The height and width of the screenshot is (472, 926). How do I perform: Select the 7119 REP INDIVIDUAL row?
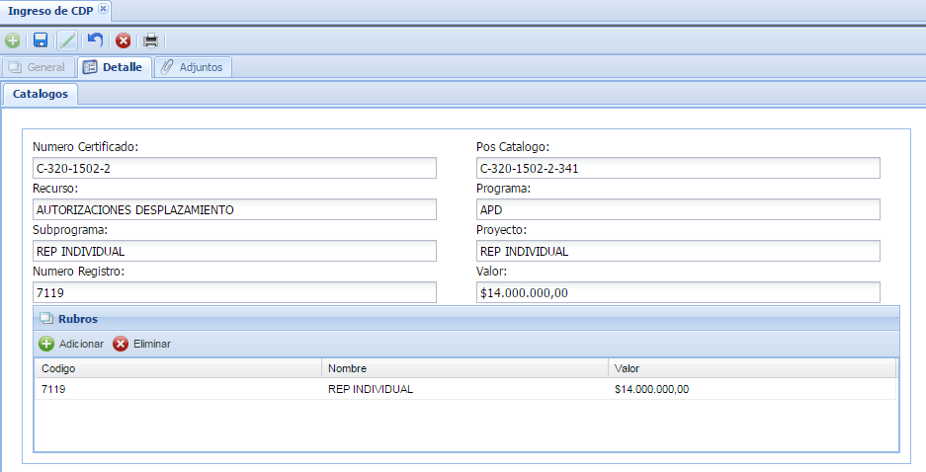tap(464, 389)
